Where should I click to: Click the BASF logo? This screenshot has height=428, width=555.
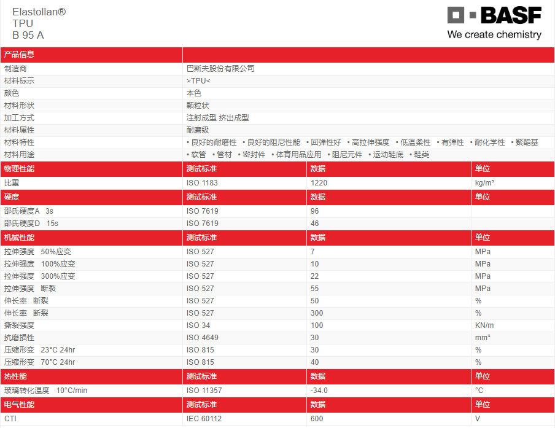[494, 15]
